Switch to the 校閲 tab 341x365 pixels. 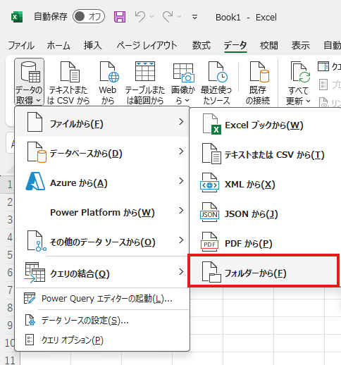[x=269, y=45]
